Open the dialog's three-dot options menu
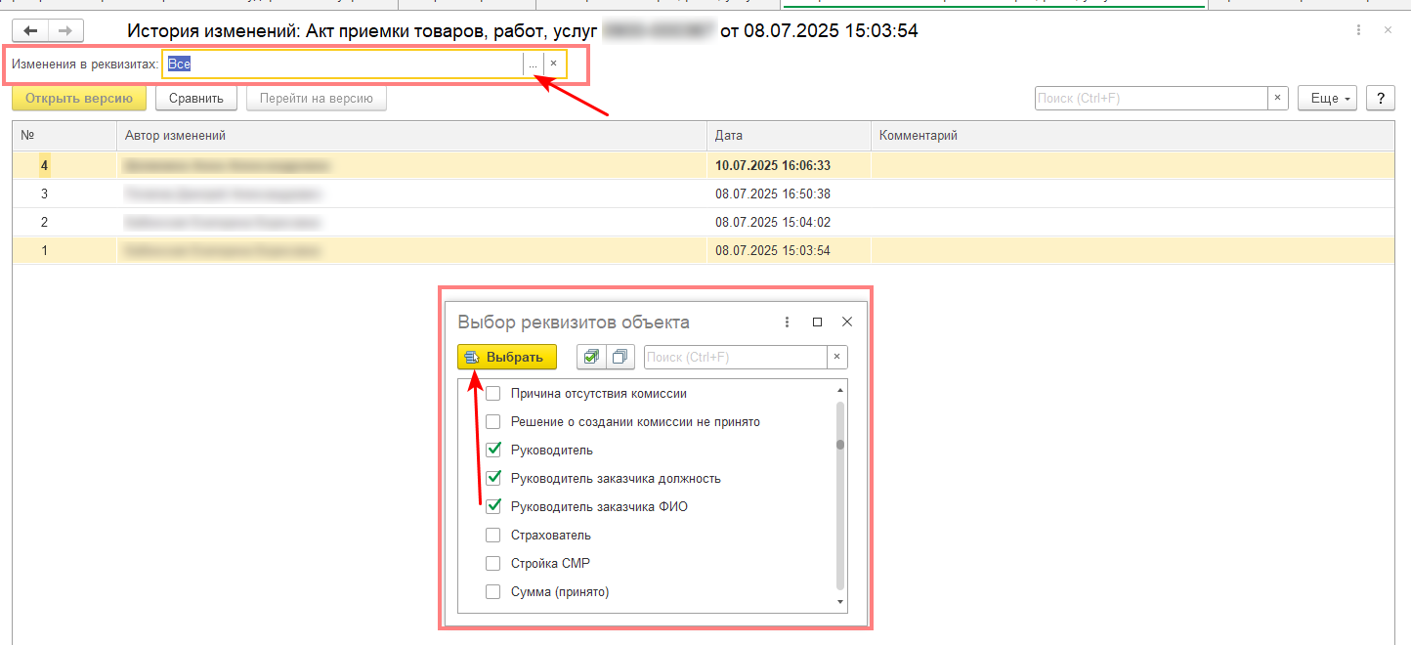The height and width of the screenshot is (645, 1411). point(788,322)
